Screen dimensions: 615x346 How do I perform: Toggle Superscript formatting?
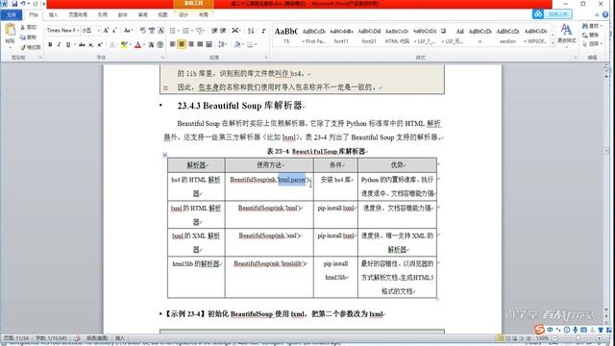pyautogui.click(x=100, y=45)
